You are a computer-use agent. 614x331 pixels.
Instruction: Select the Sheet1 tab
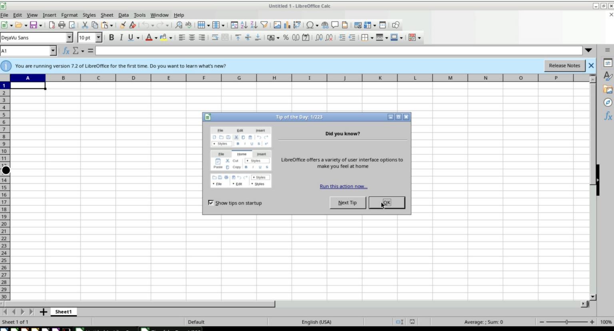(64, 312)
